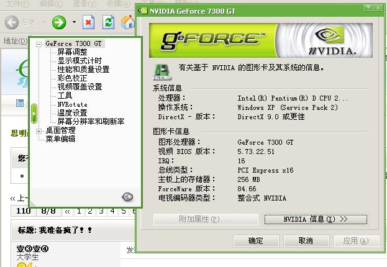Click the 应用(A) button

[x=357, y=240]
